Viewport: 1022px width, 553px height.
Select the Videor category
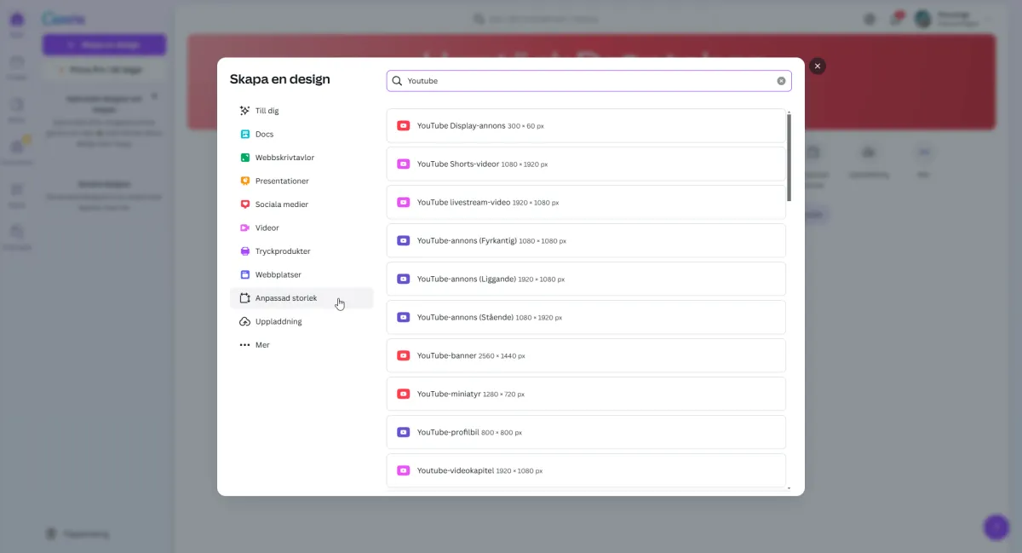tap(301, 228)
